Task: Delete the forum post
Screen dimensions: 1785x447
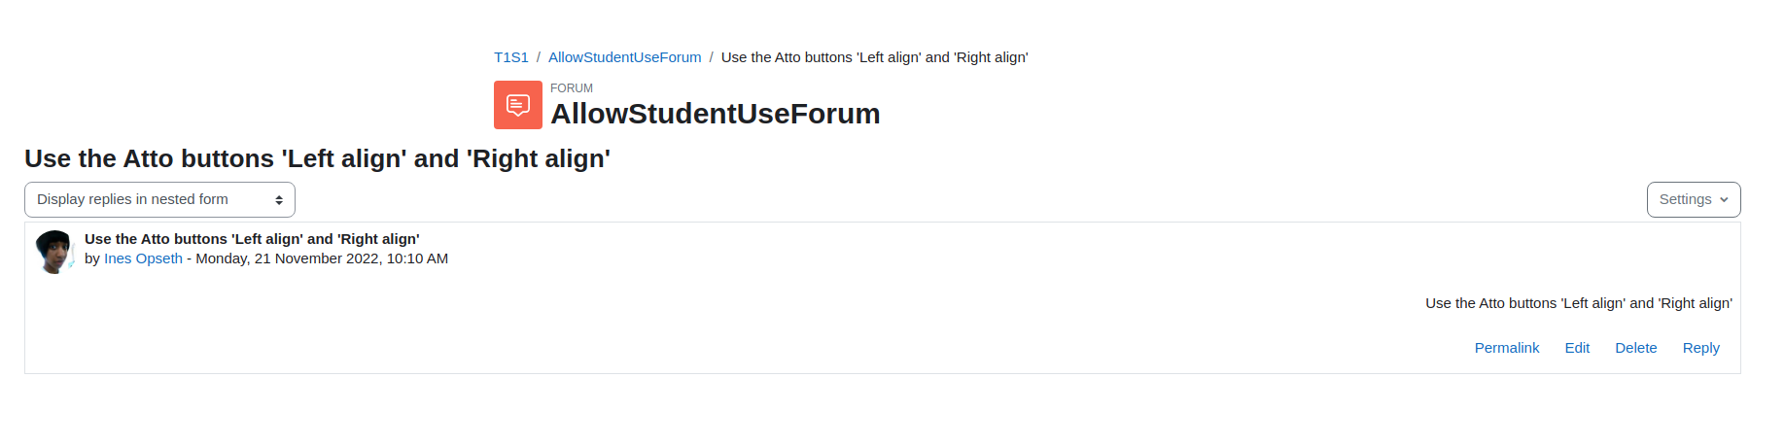Action: [x=1636, y=348]
